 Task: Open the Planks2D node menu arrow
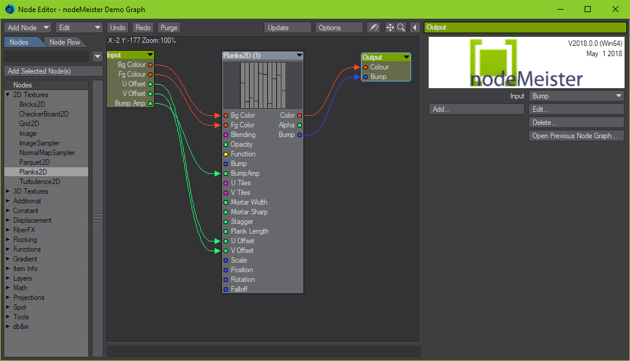click(x=299, y=56)
